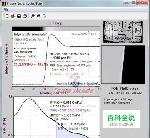Select the Zoom In magnifier tool
The image size is (150, 138).
click(33, 16)
